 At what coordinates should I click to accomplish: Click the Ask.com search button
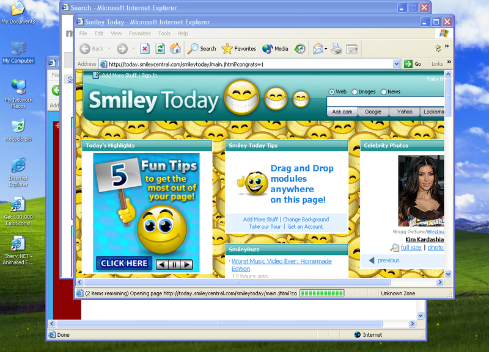click(342, 112)
